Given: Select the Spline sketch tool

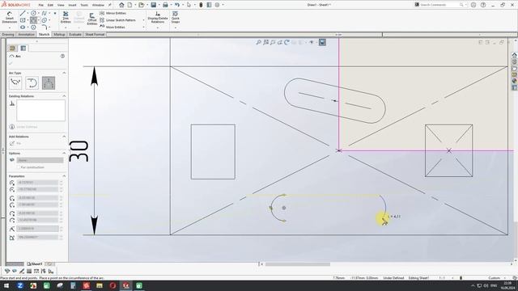Looking at the screenshot, I should click(44, 13).
